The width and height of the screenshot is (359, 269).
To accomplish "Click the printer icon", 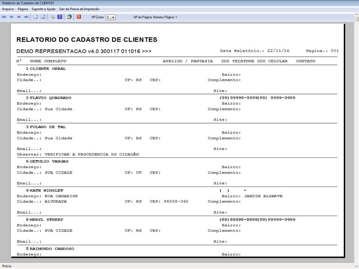I will coord(53,17).
